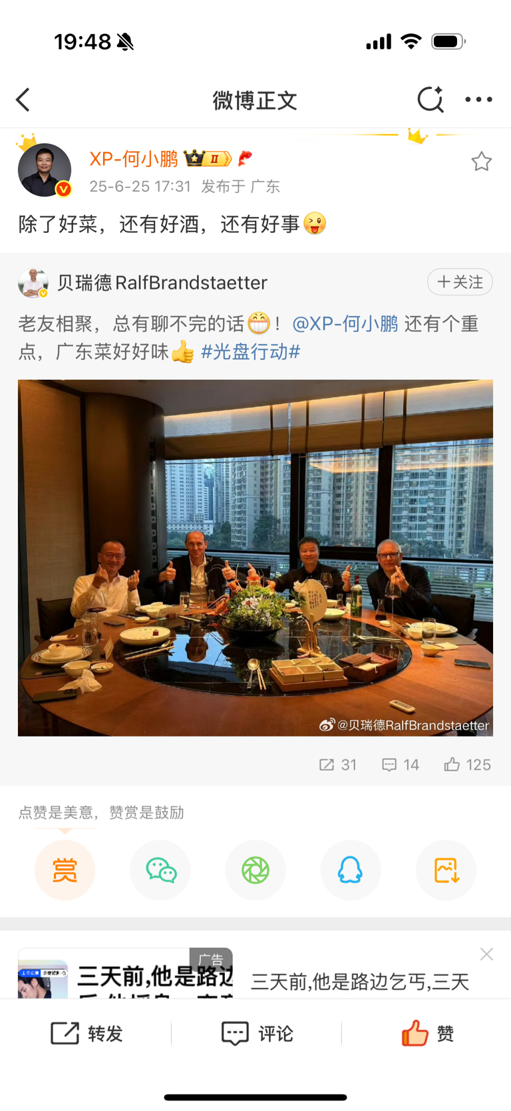Open the AI search icon in header
Image resolution: width=511 pixels, height=1111 pixels.
pos(430,100)
